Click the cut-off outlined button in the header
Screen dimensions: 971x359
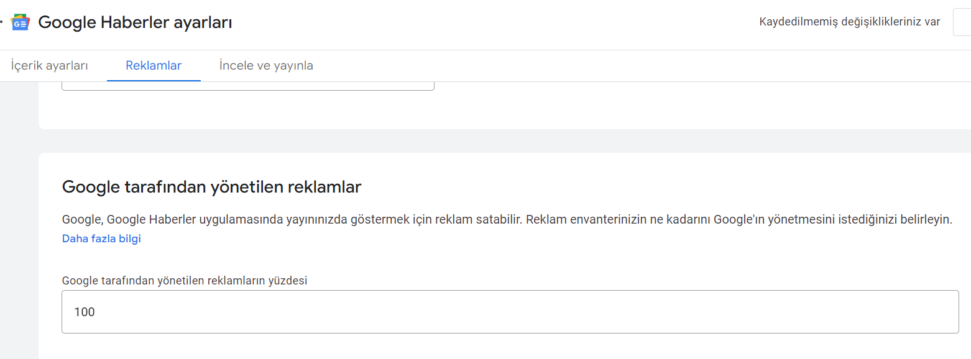[x=962, y=22]
